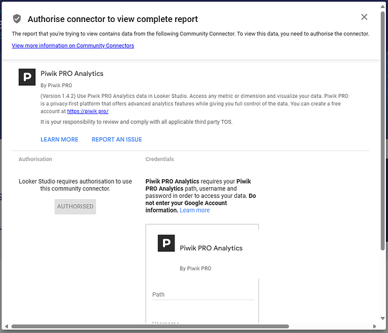
Task: Open View more information on Community Connectors link
Action: [x=73, y=45]
